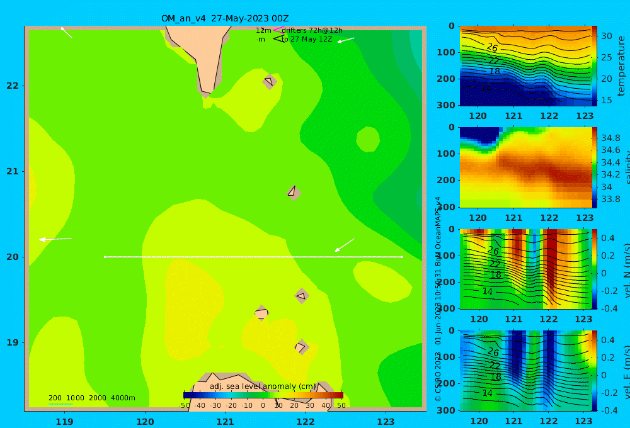630x428 pixels.
Task: Click the map title OM_an_v4 27-May-2023 00Z
Action: tap(225, 18)
